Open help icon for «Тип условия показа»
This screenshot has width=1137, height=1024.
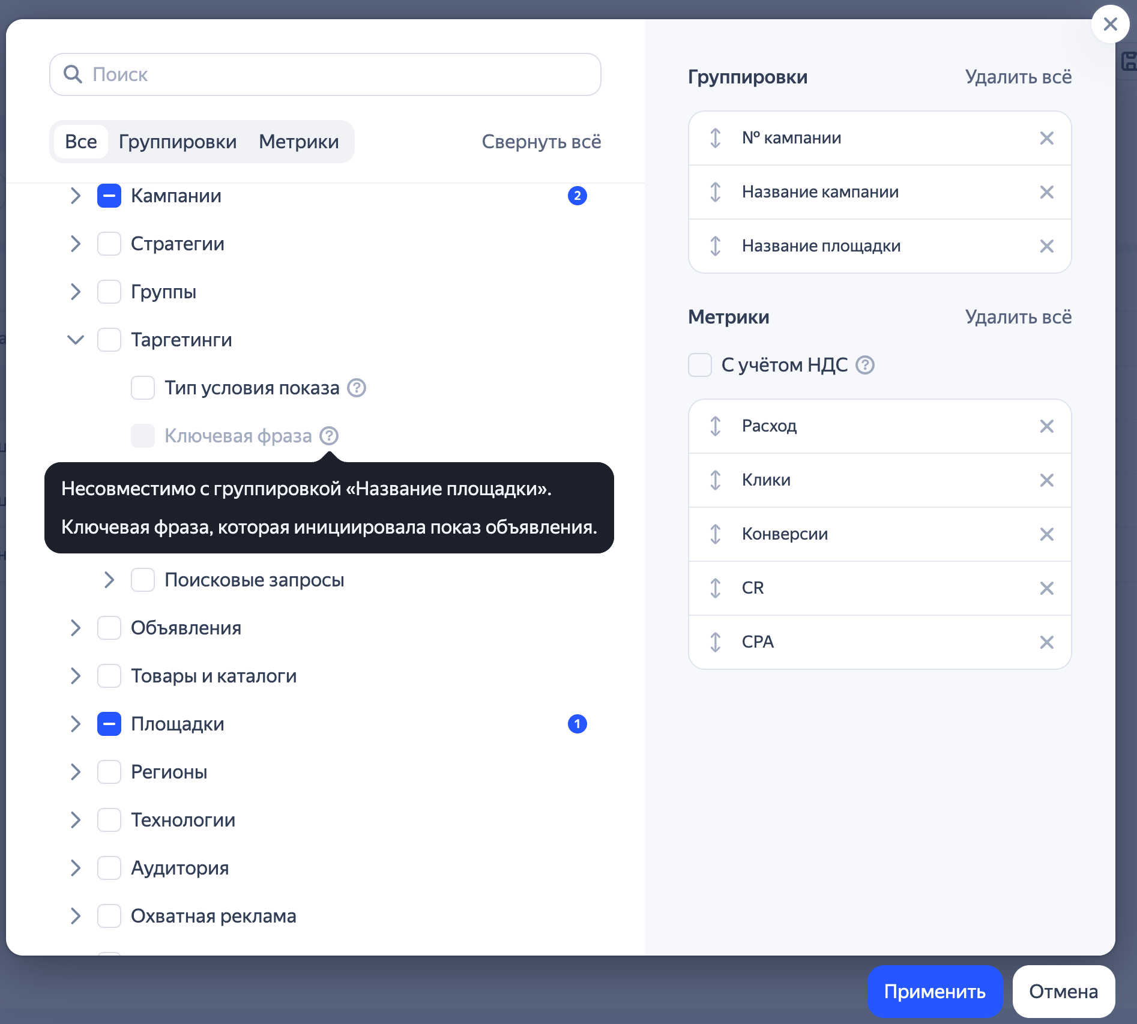point(357,388)
